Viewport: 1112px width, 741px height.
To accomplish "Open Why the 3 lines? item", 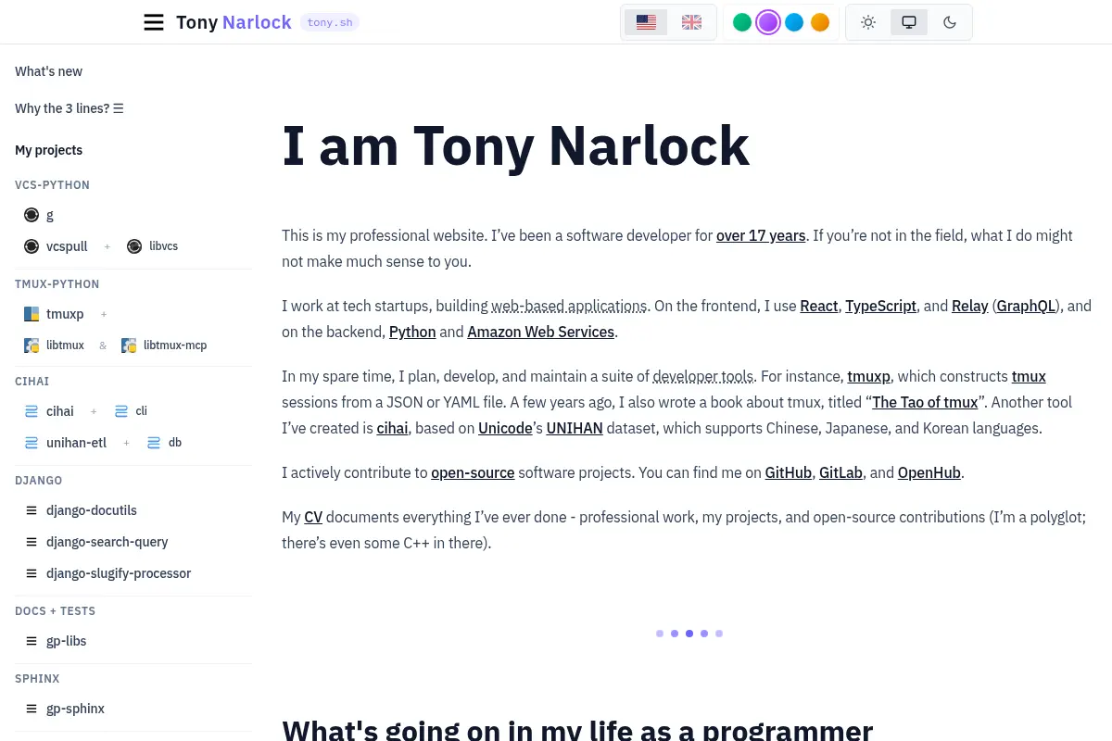I will (x=69, y=108).
